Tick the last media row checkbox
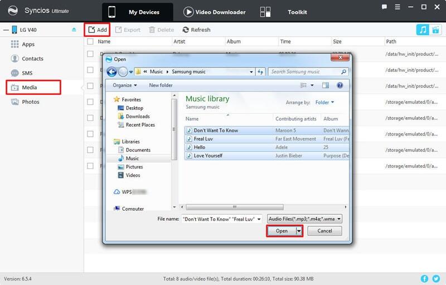The height and width of the screenshot is (285, 446). click(90, 166)
